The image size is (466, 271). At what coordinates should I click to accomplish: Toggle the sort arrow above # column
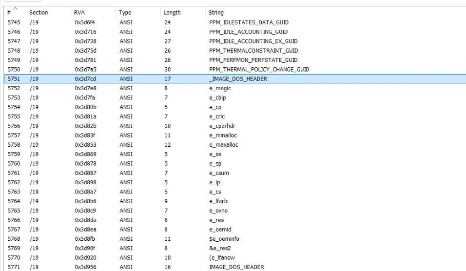click(x=16, y=9)
